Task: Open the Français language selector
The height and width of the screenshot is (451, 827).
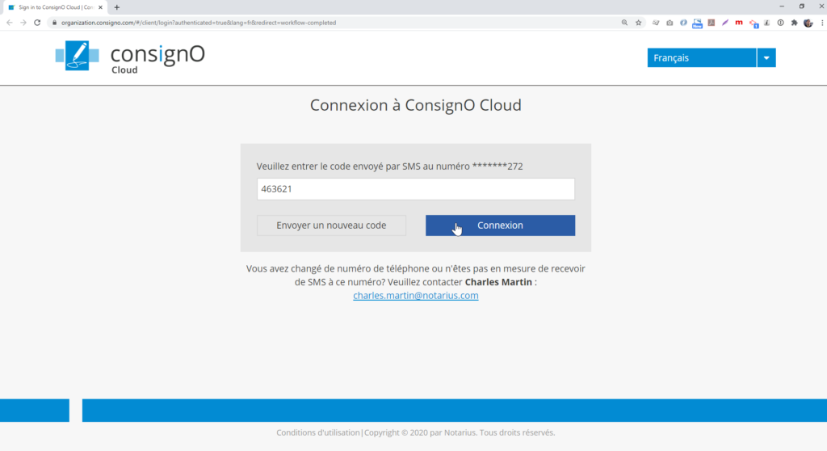Action: pyautogui.click(x=701, y=58)
